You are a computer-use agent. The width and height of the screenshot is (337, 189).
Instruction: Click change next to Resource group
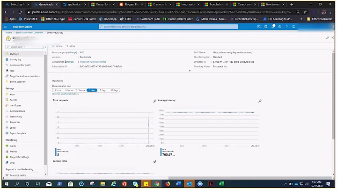click(73, 52)
